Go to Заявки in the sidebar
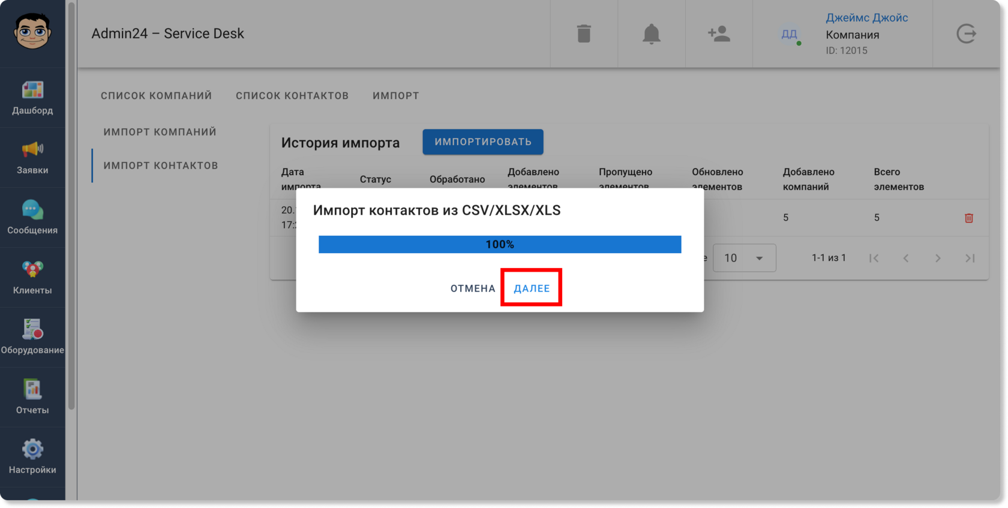Image resolution: width=1008 pixels, height=508 pixels. click(32, 149)
